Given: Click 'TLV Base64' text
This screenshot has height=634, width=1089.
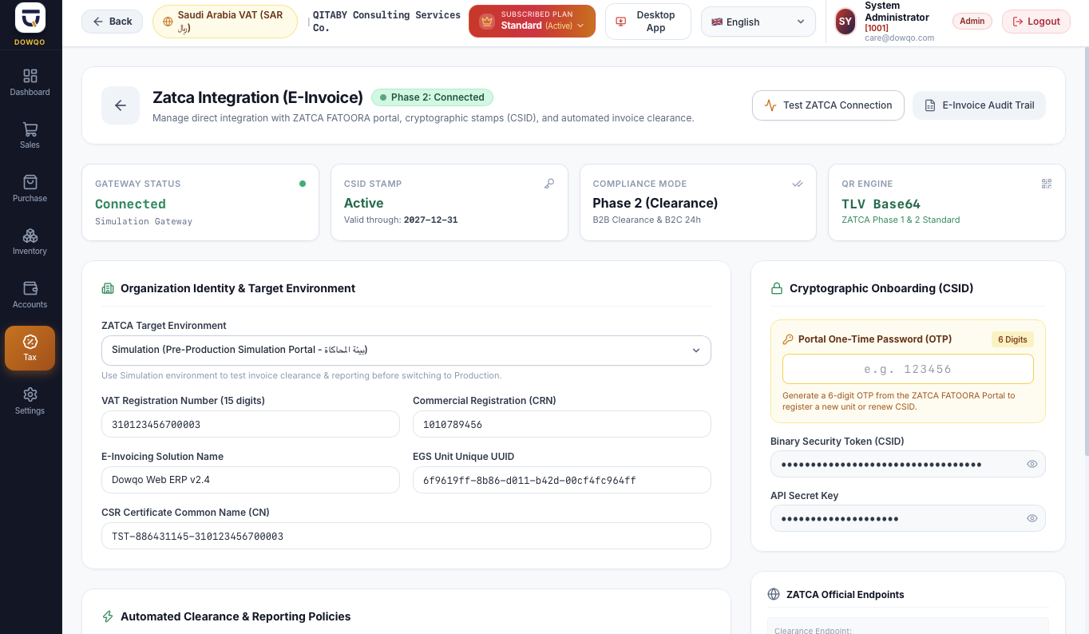Looking at the screenshot, I should (x=881, y=204).
